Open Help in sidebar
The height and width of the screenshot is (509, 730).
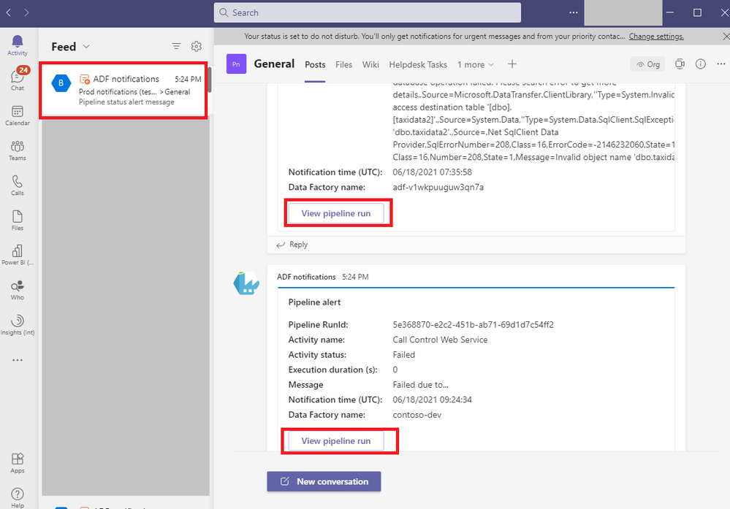pyautogui.click(x=18, y=498)
